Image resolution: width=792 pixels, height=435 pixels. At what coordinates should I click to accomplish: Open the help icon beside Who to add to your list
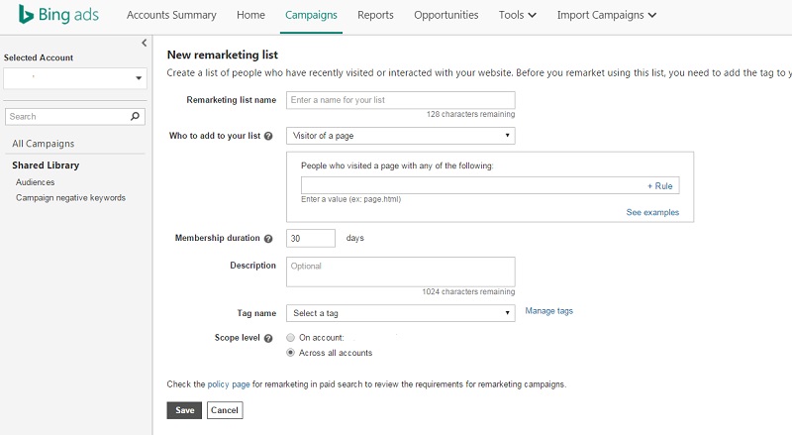coord(268,136)
